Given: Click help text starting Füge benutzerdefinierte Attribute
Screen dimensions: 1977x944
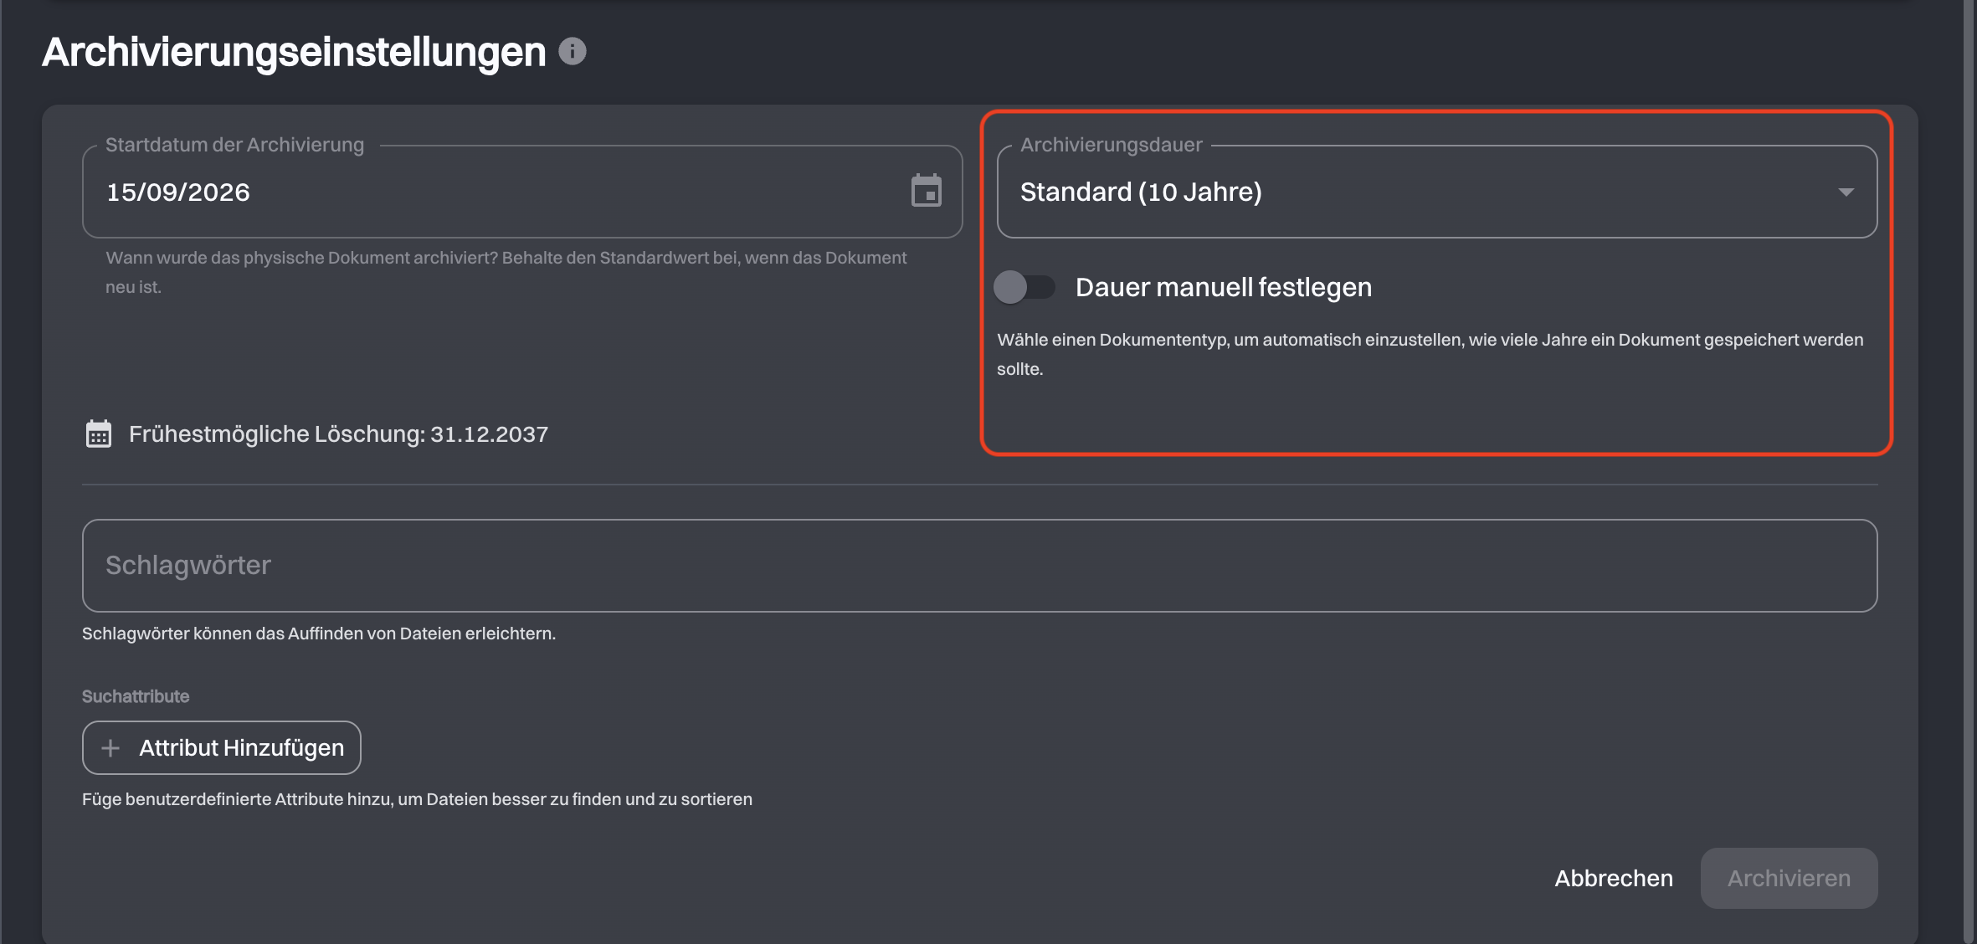Looking at the screenshot, I should pos(417,799).
